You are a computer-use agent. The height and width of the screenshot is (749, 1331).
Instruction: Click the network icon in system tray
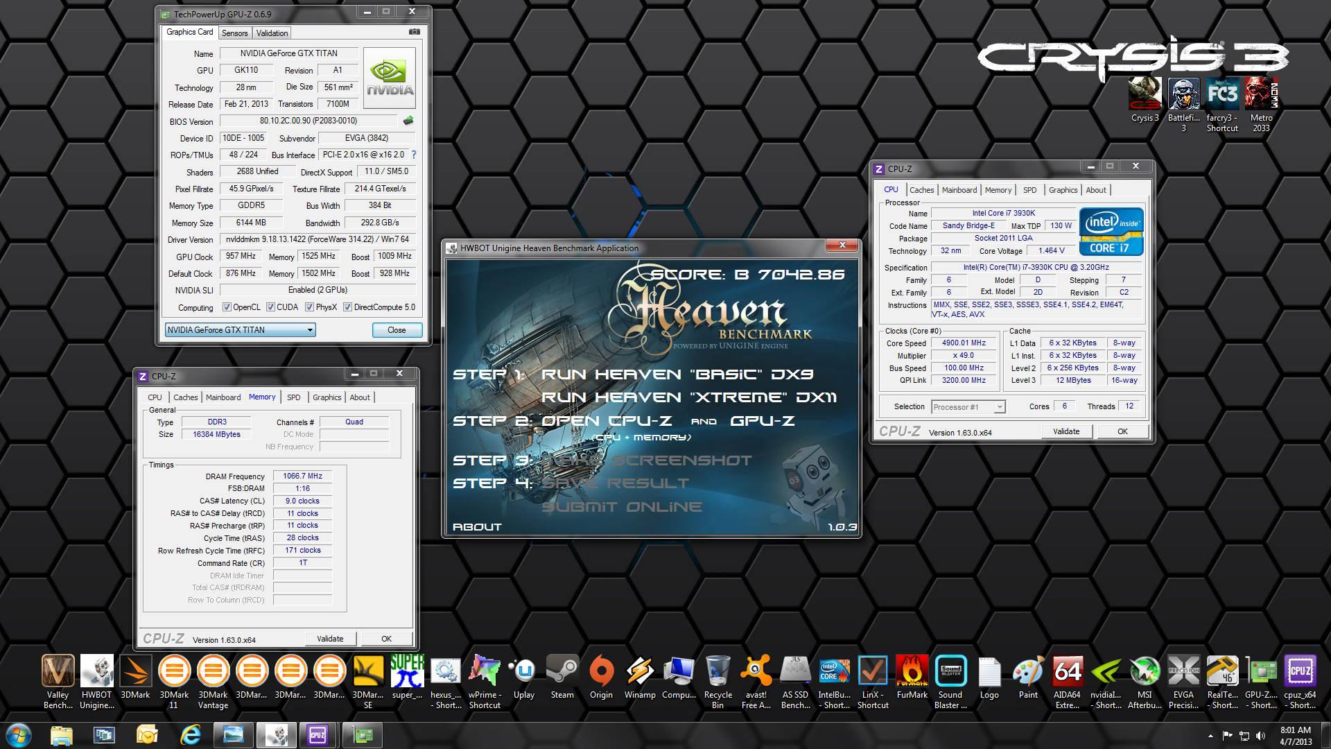[x=1244, y=736]
